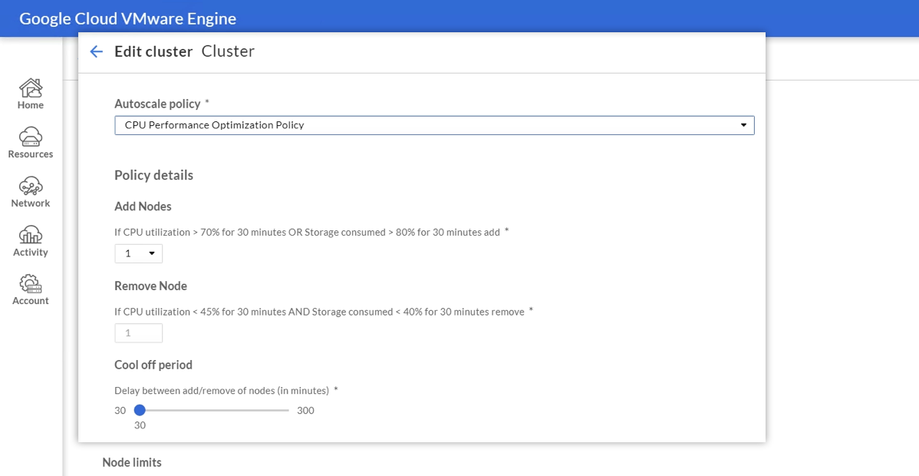The image size is (919, 476).
Task: Click the Cluster name in the header
Action: 228,51
